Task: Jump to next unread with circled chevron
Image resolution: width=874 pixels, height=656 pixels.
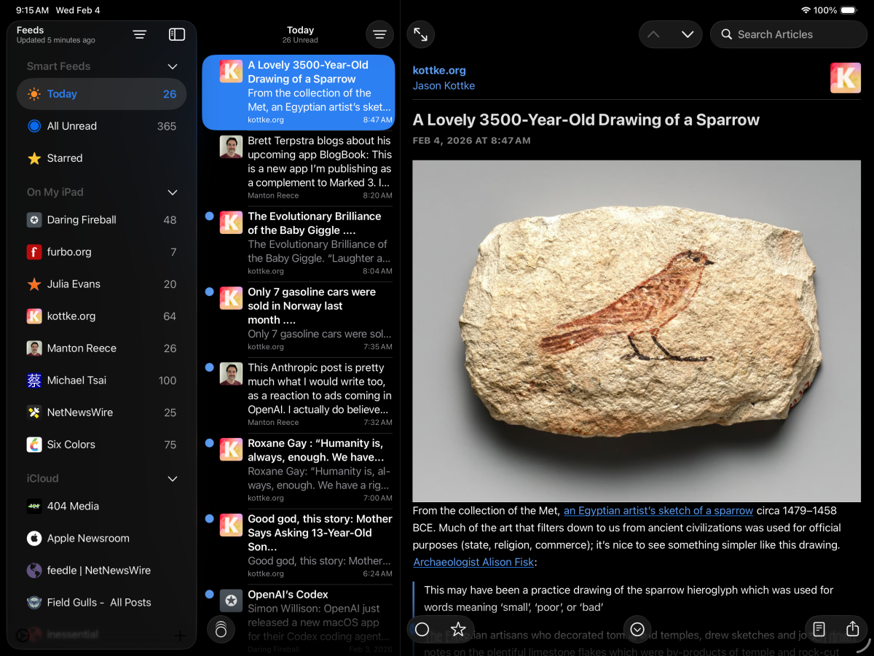Action: (637, 629)
